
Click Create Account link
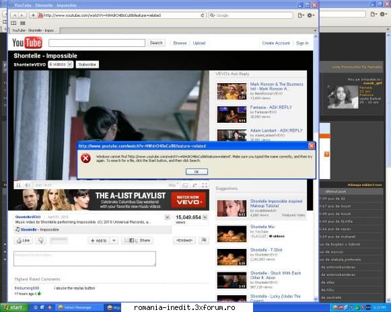(x=276, y=43)
